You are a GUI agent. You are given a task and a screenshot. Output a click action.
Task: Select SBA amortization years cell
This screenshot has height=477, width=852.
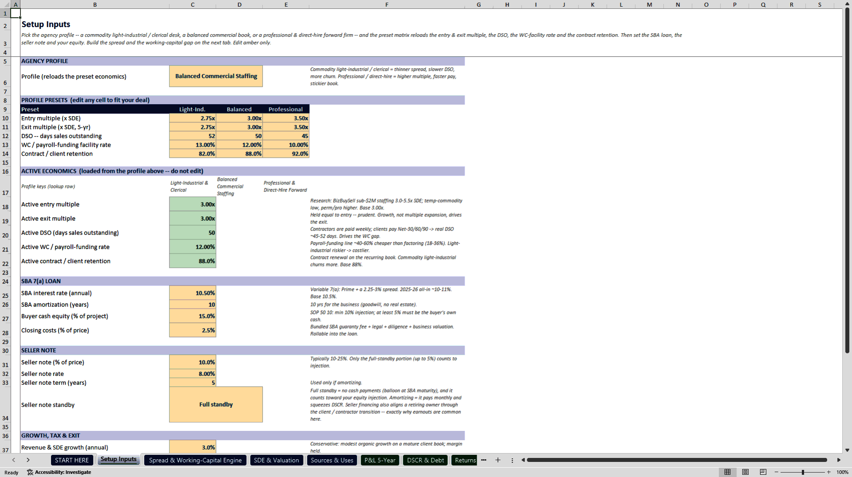(x=193, y=305)
